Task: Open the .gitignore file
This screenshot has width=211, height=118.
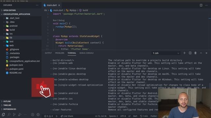Action: coord(21,49)
